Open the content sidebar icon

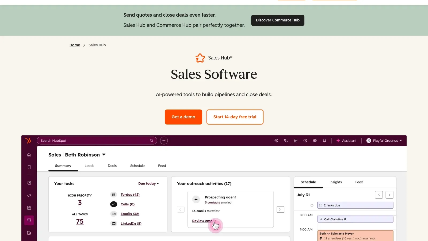(29, 208)
